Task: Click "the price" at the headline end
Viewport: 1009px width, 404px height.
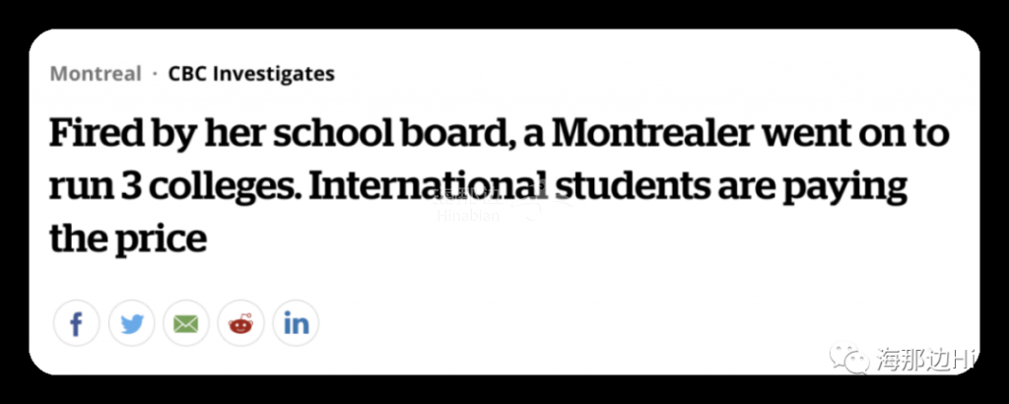Action: coord(128,241)
